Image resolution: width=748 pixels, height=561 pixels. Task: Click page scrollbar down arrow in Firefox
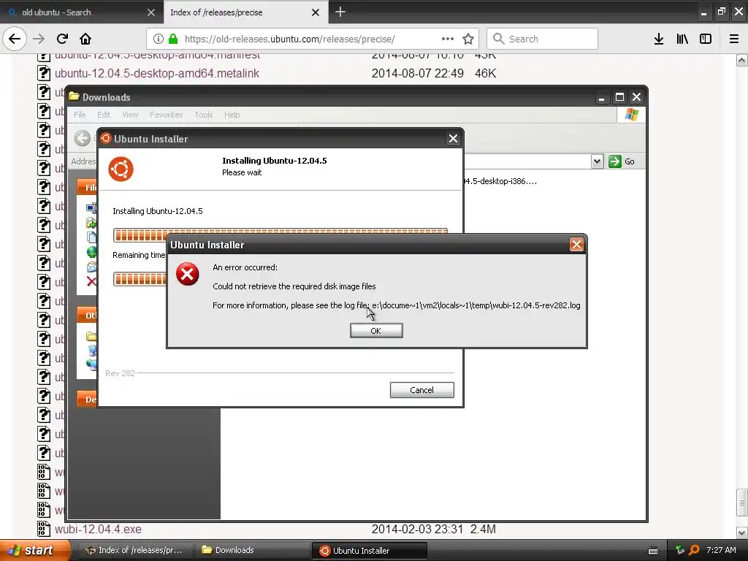[x=741, y=533]
